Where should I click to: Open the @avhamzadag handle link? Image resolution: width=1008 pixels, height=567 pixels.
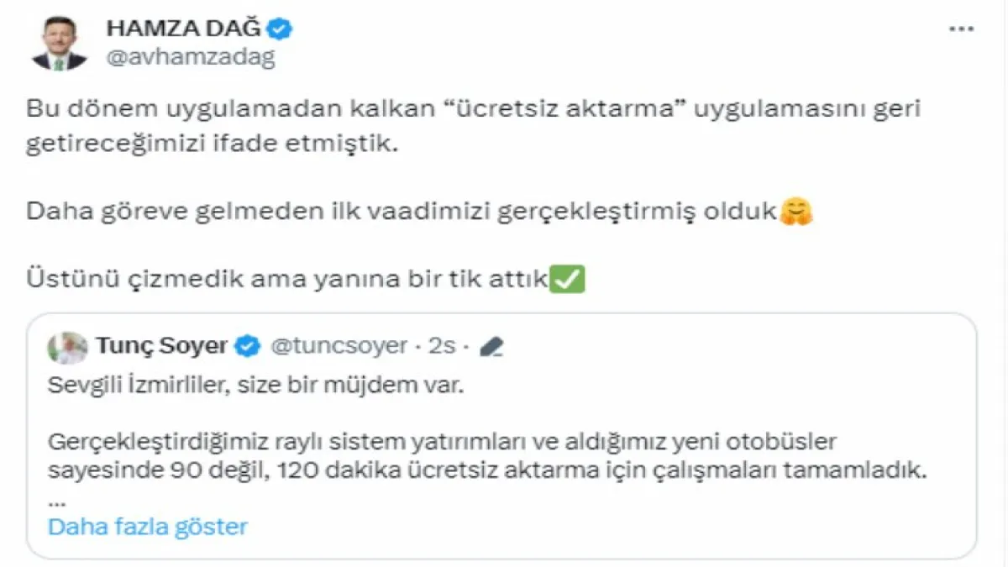tap(191, 57)
